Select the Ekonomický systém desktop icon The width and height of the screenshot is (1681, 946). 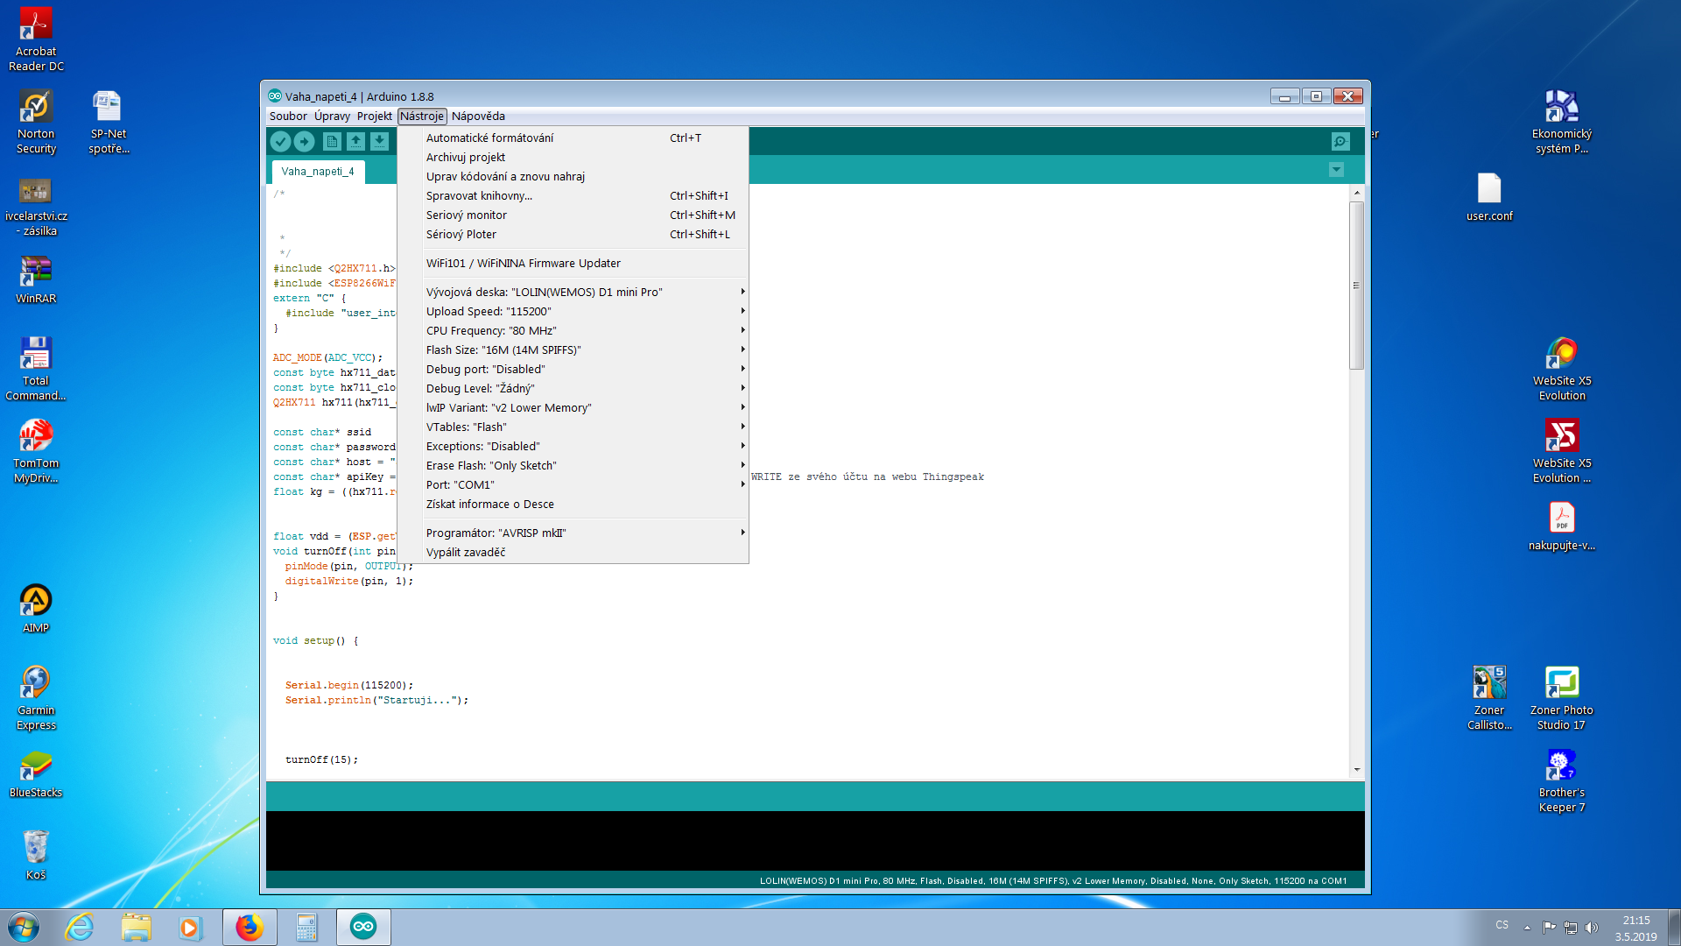click(x=1562, y=122)
